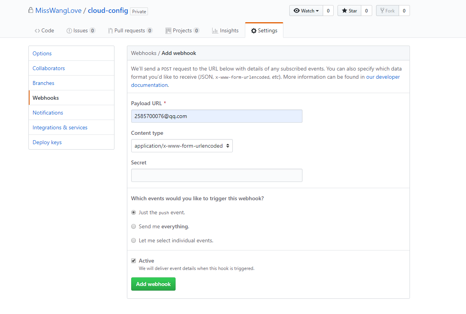Image resolution: width=466 pixels, height=314 pixels.
Task: Open the Projects tab
Action: pyautogui.click(x=182, y=30)
